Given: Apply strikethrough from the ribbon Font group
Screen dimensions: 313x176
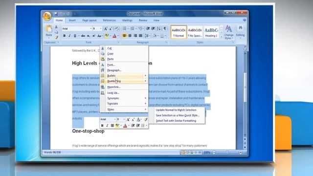Looking at the screenshot, I should [x=83, y=36].
